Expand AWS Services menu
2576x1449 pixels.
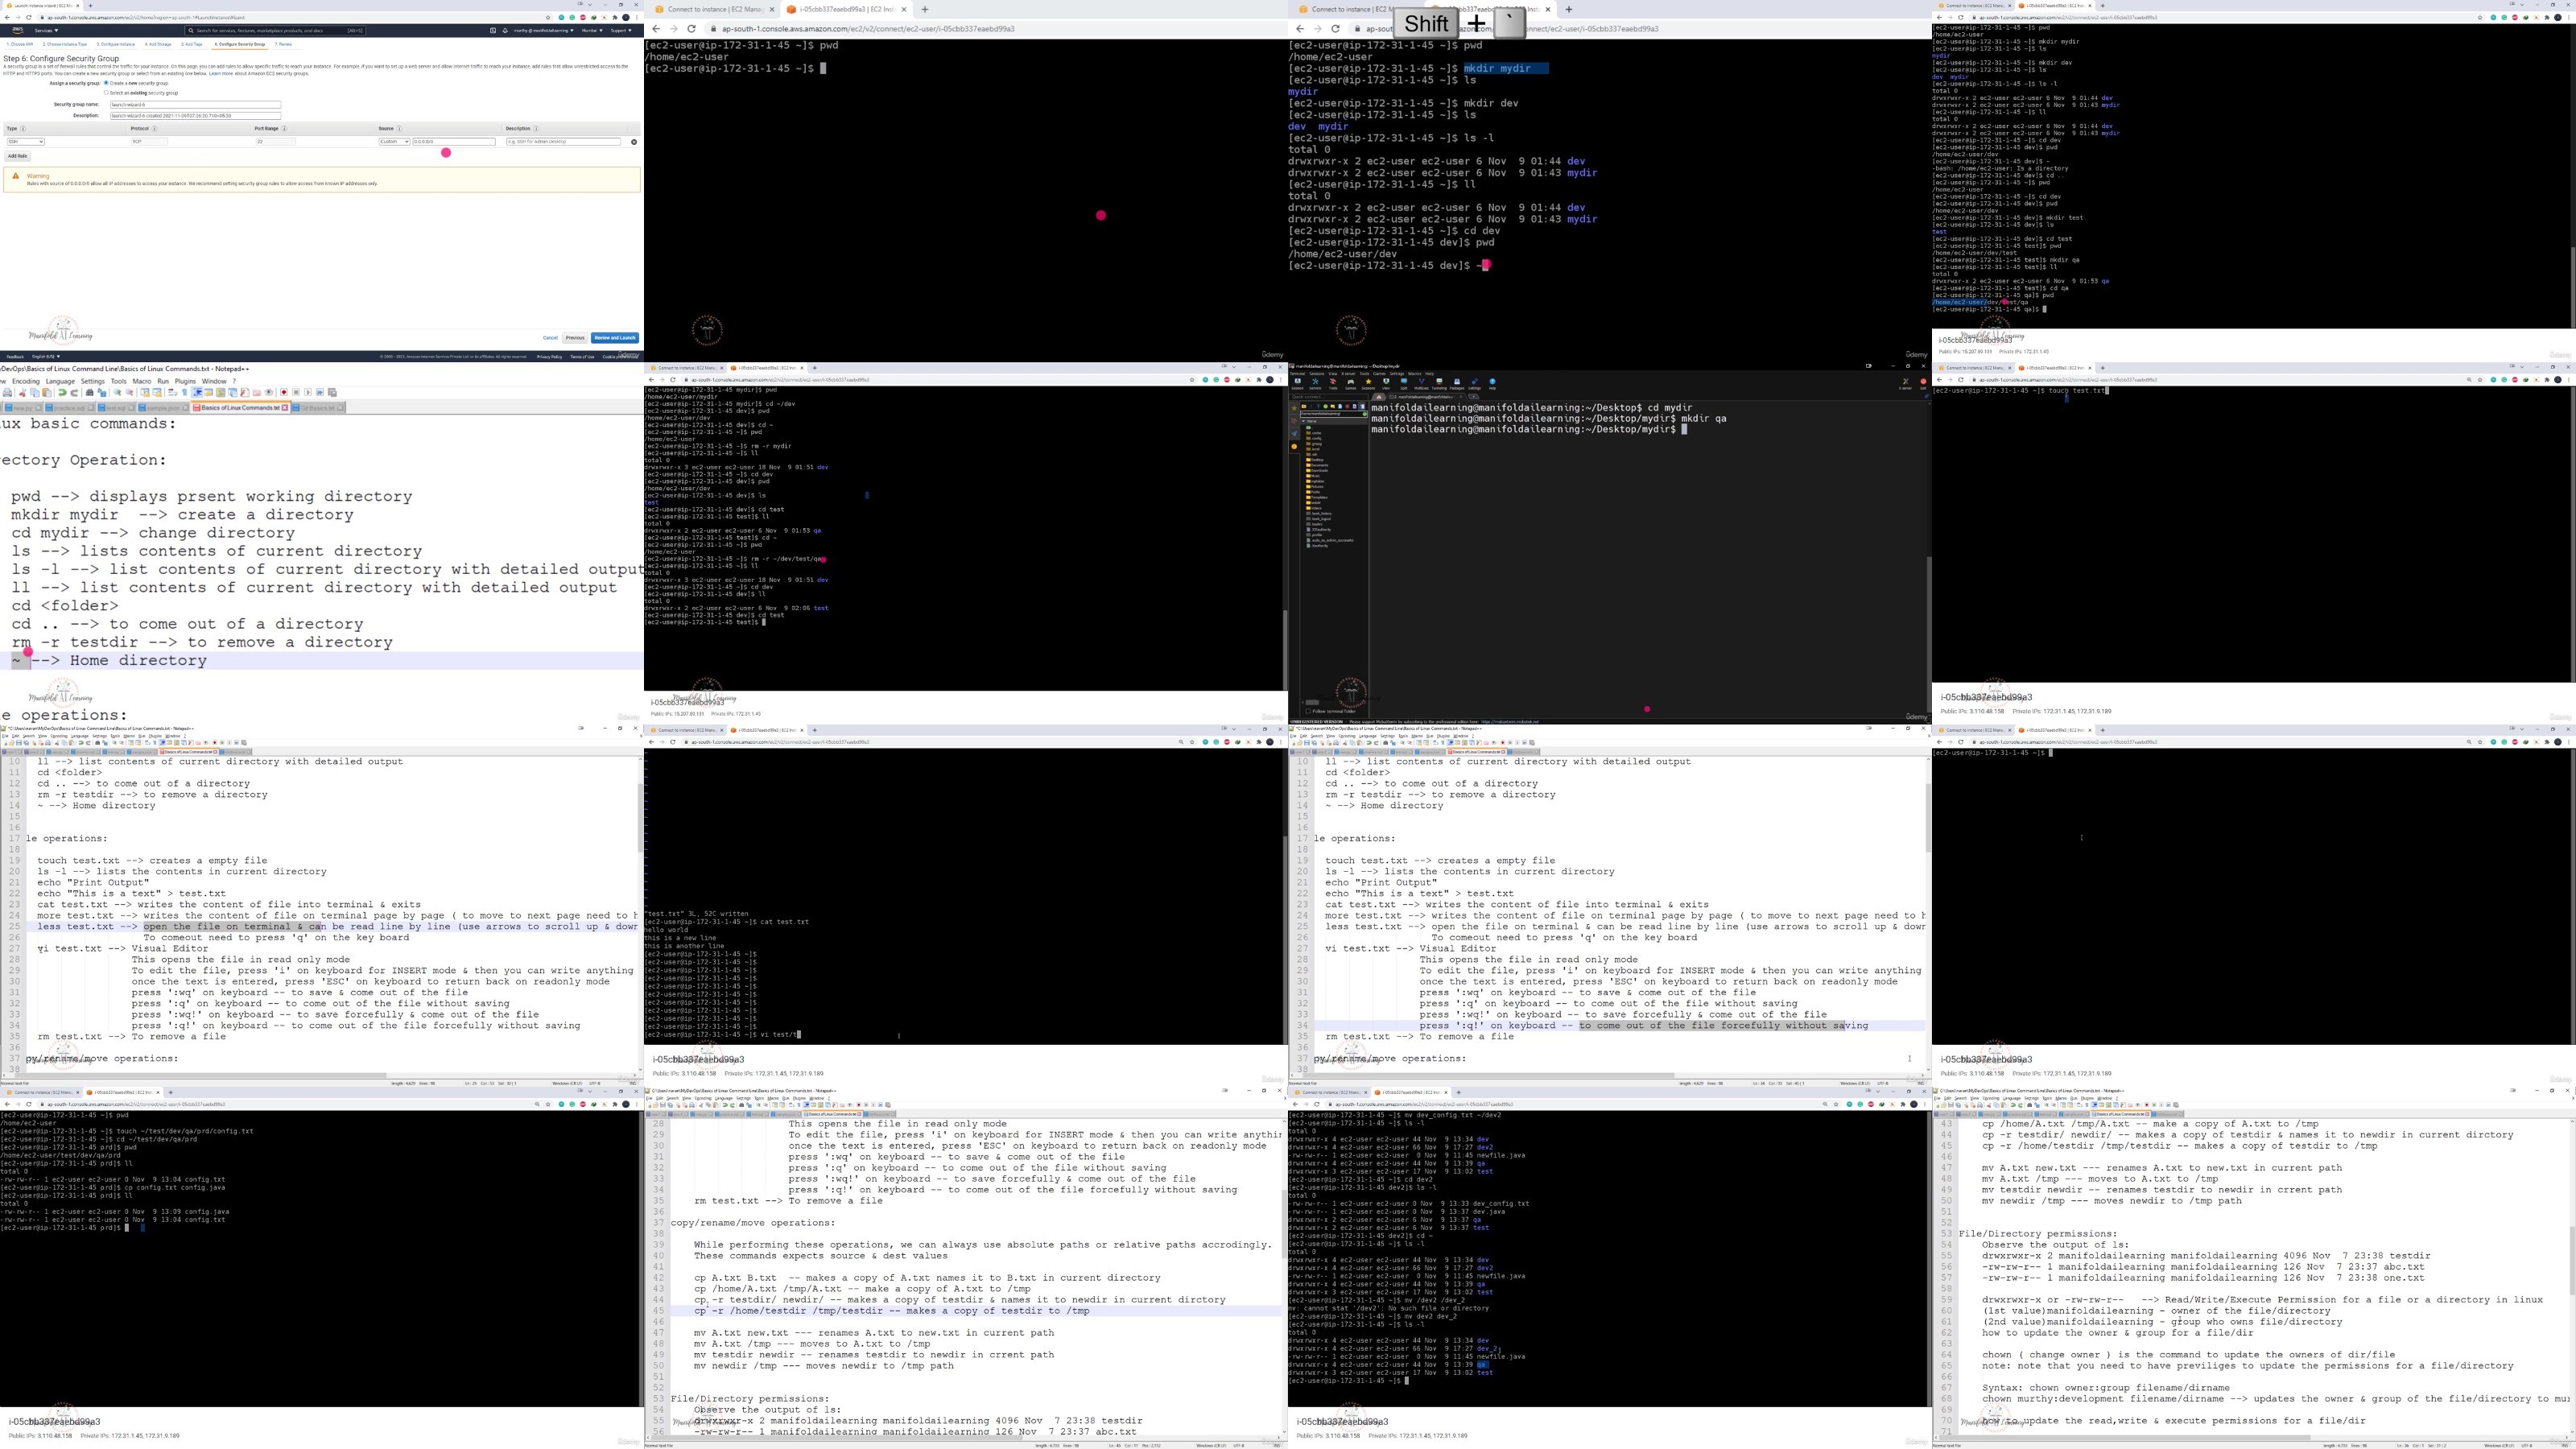click(46, 31)
